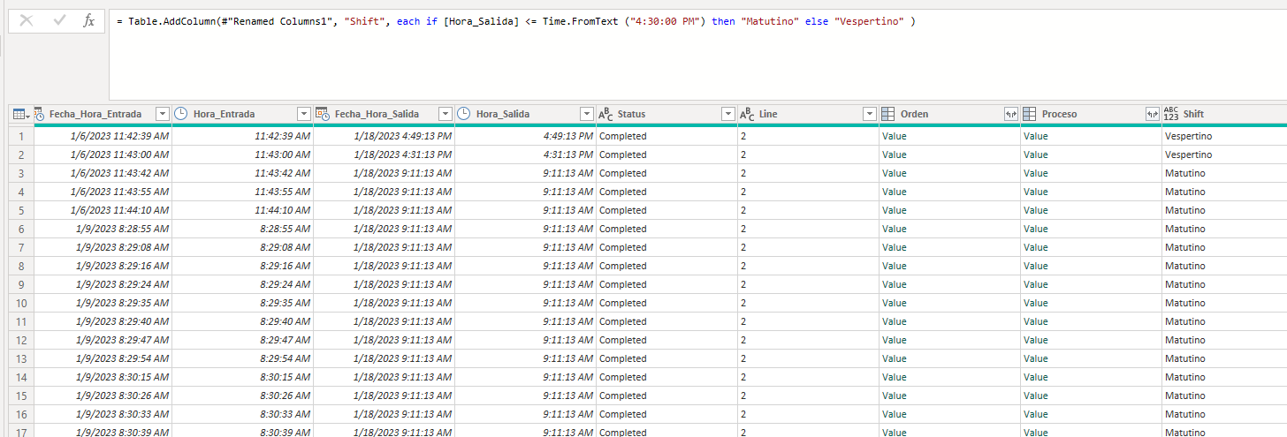The image size is (1287, 437).
Task: Open the Hora_Salida filter dropdown
Action: pyautogui.click(x=586, y=114)
